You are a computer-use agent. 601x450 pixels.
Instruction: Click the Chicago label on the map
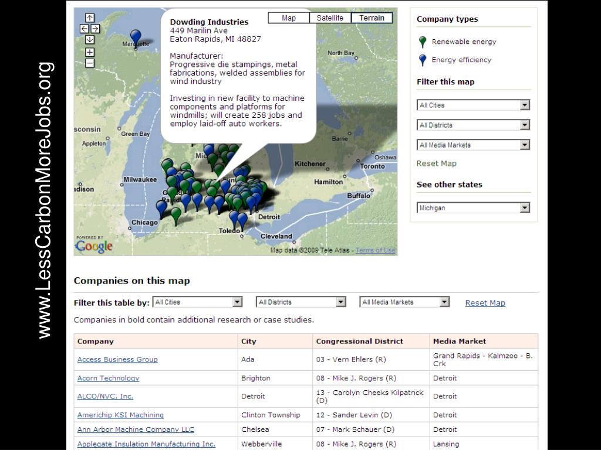pyautogui.click(x=144, y=222)
